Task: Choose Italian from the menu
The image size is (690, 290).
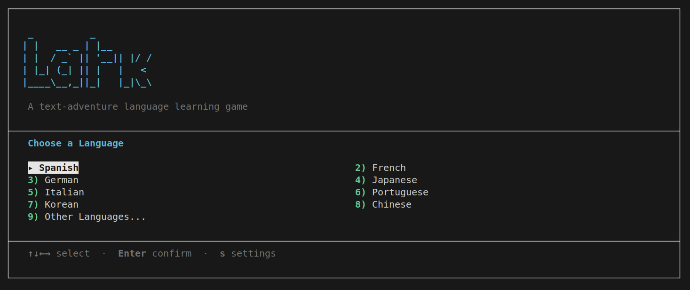Action: pos(64,192)
